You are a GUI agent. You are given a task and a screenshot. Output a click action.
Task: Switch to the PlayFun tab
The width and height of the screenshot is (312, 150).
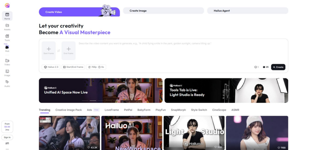point(160,110)
